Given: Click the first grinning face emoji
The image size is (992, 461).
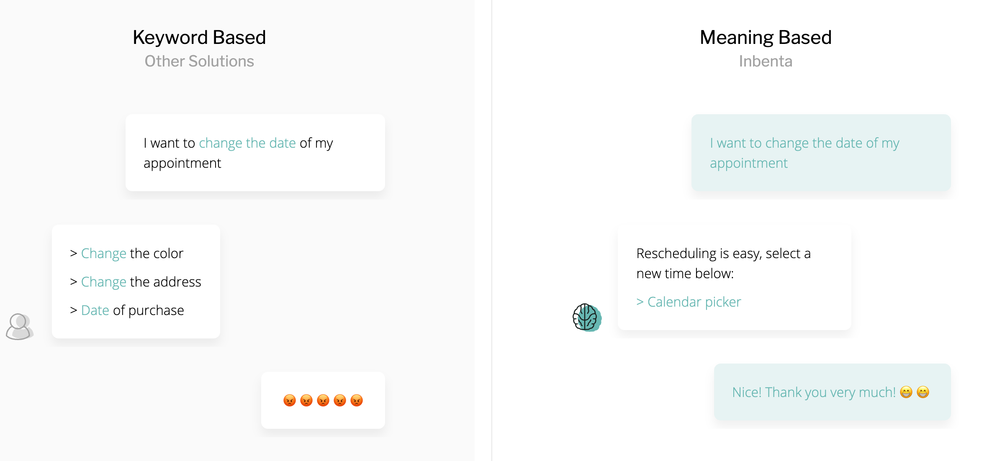Looking at the screenshot, I should tap(906, 392).
